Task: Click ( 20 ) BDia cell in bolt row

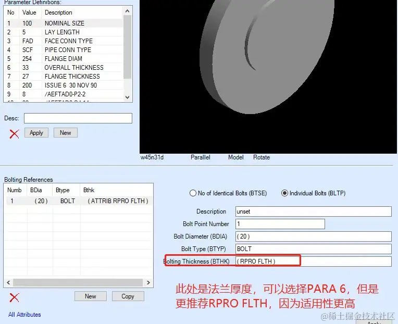Action: click(41, 201)
